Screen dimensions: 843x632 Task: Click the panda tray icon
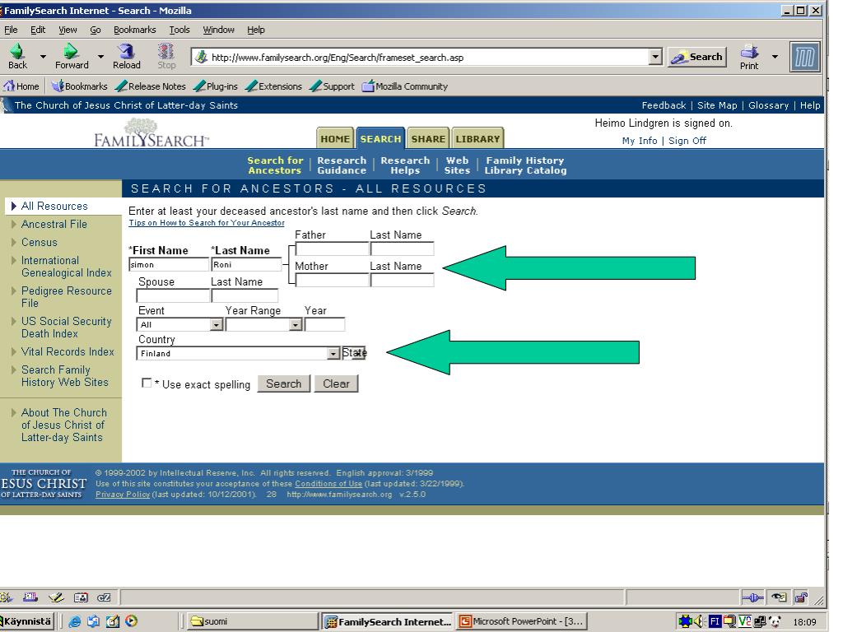pyautogui.click(x=775, y=621)
